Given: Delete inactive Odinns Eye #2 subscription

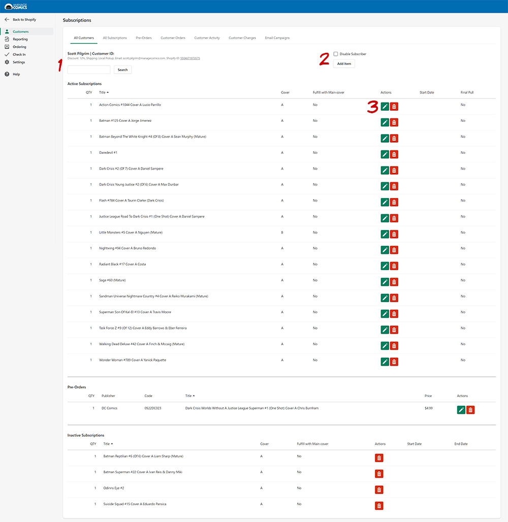Looking at the screenshot, I should coord(379,490).
